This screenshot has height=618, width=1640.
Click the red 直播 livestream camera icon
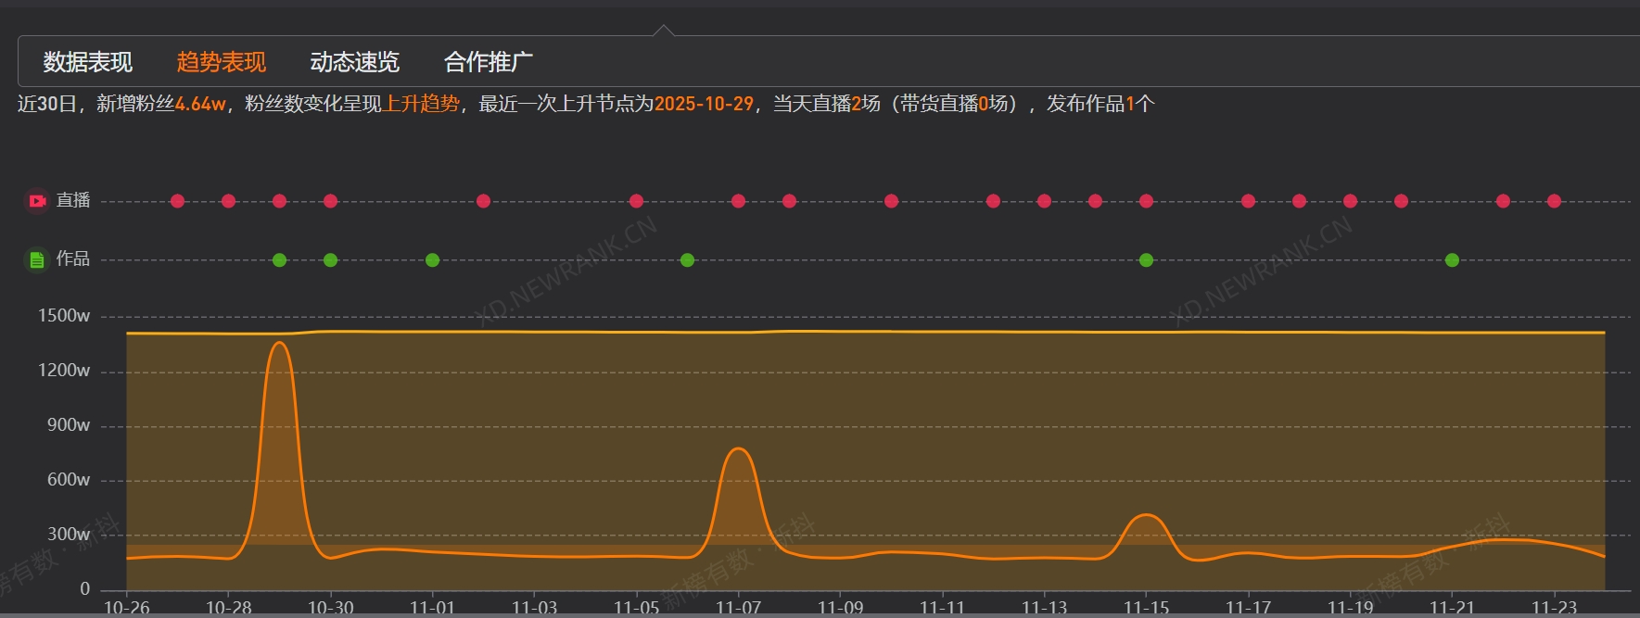[36, 201]
